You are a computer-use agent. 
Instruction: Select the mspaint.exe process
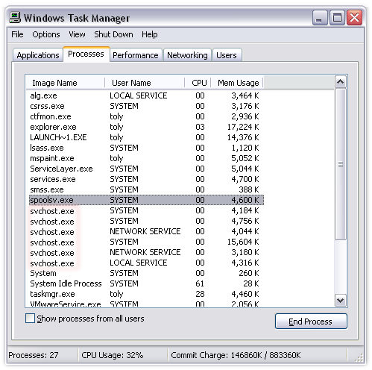pyautogui.click(x=146, y=158)
